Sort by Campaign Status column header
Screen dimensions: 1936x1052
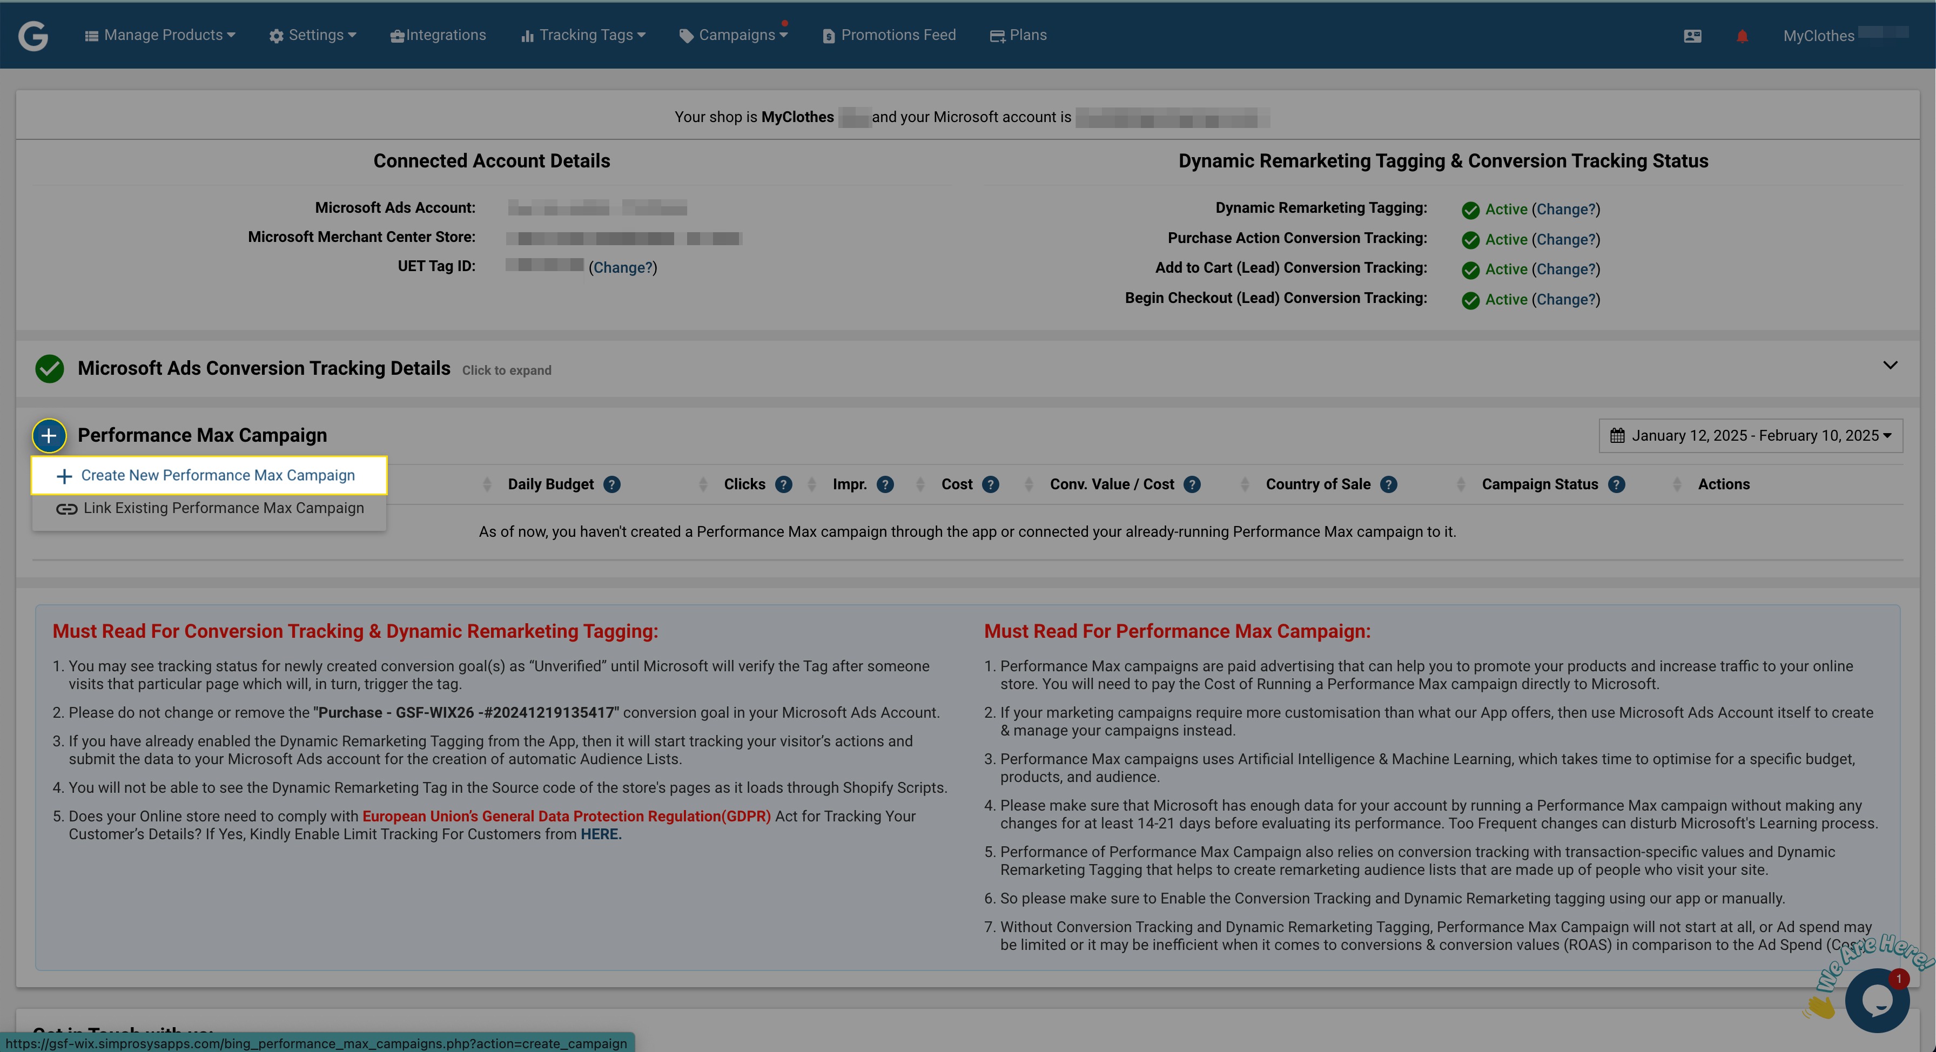[1539, 484]
